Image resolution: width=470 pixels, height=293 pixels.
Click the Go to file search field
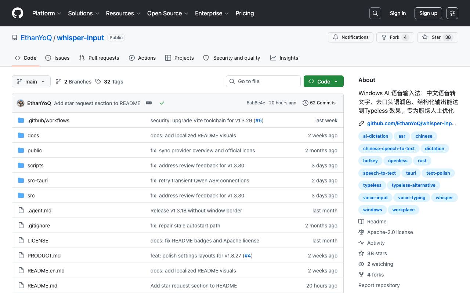(x=263, y=81)
